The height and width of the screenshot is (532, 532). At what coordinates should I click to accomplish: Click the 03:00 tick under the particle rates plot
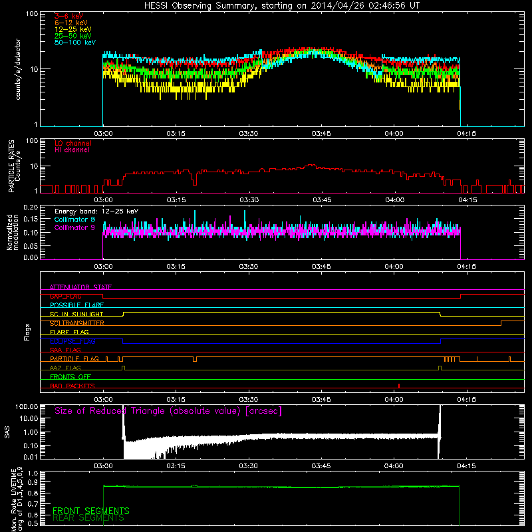coord(103,200)
